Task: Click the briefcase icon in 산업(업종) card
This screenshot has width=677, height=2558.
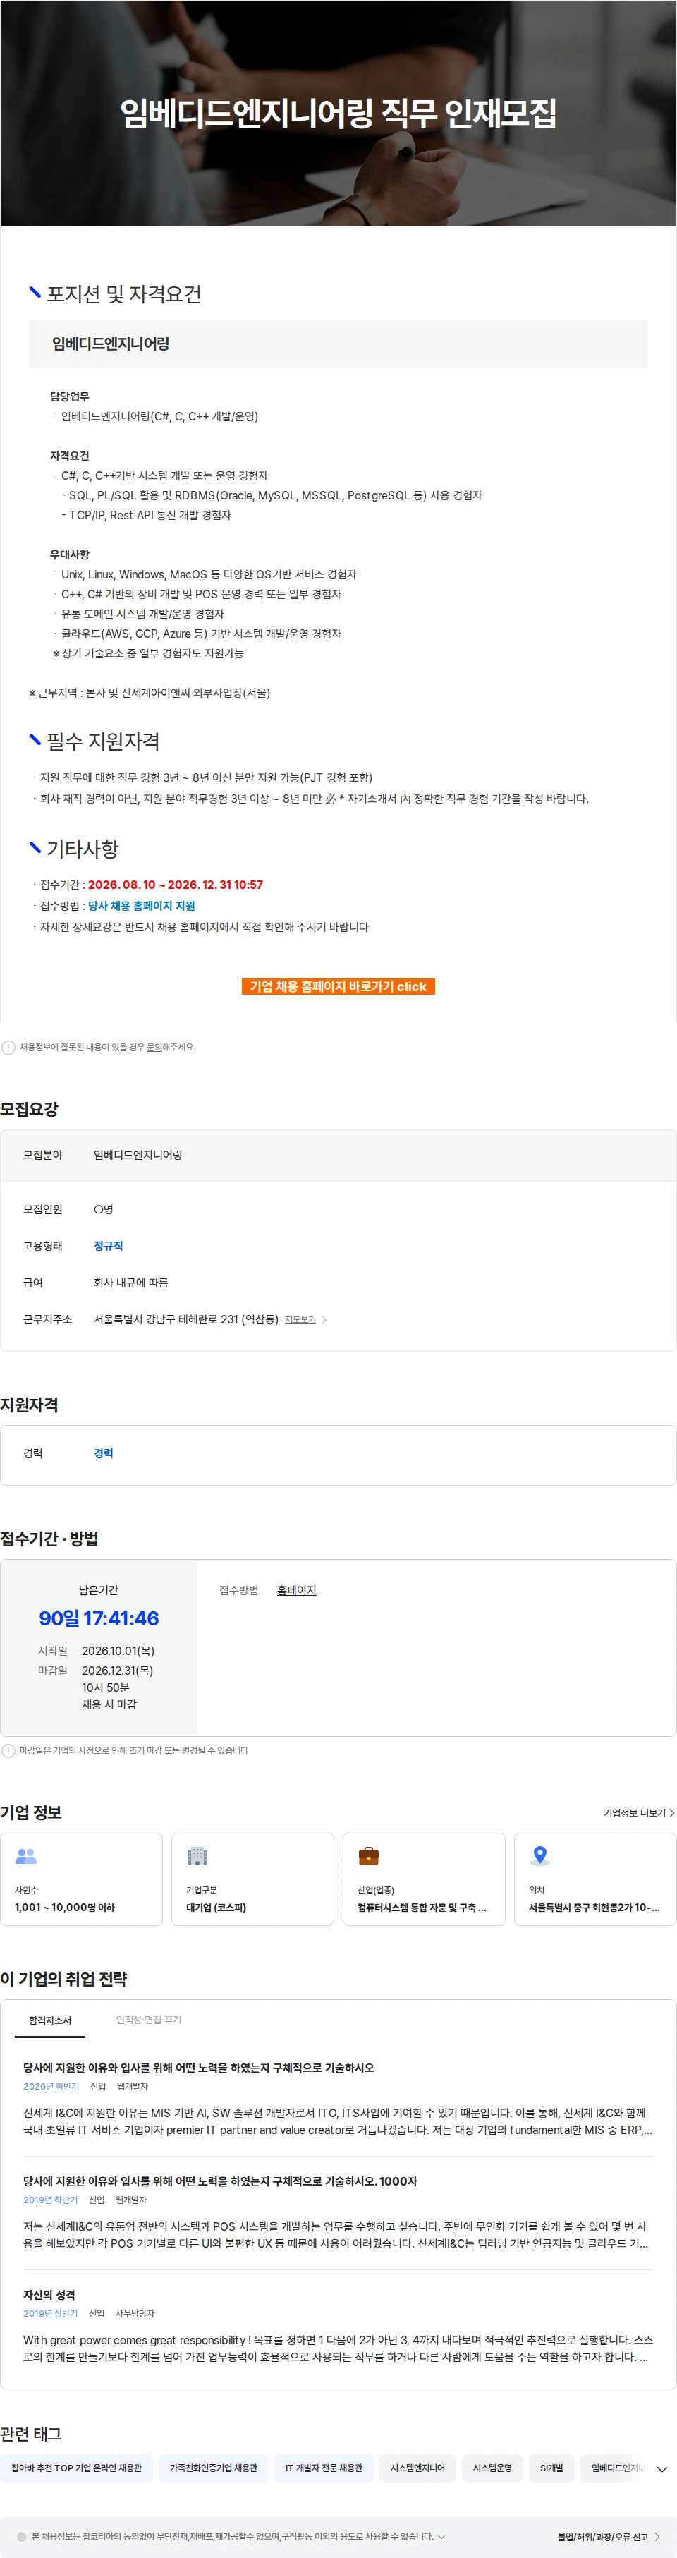Action: (368, 1856)
